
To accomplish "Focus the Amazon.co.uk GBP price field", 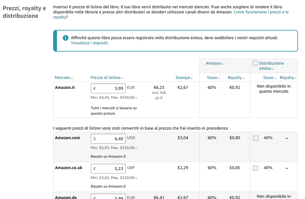I will point(108,168).
